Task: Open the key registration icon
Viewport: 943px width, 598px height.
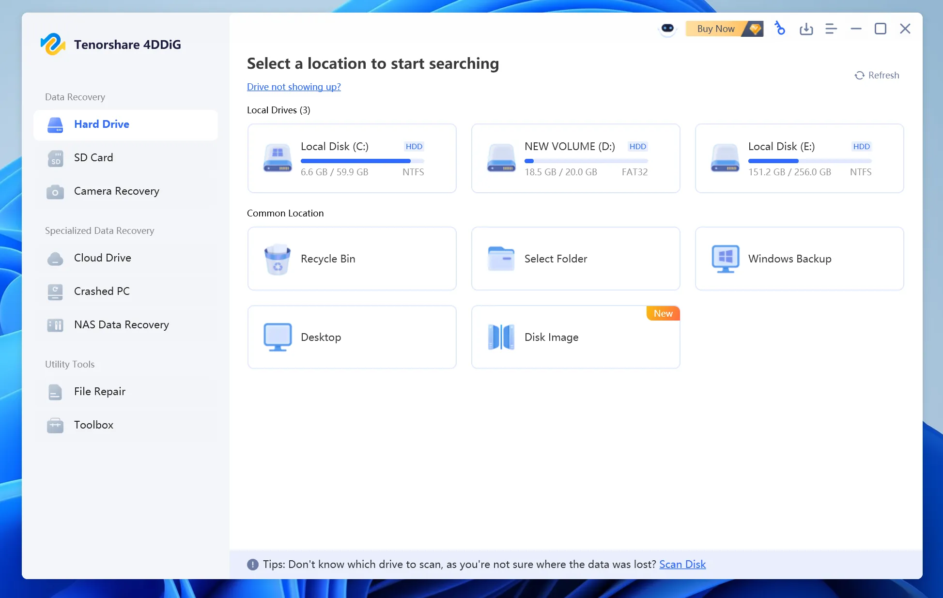Action: click(x=780, y=29)
